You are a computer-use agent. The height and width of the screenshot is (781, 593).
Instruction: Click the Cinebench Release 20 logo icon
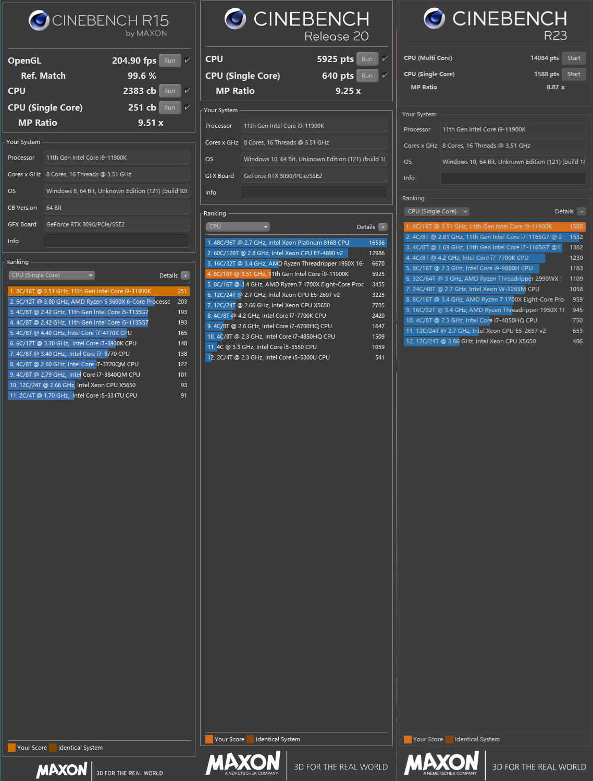235,19
